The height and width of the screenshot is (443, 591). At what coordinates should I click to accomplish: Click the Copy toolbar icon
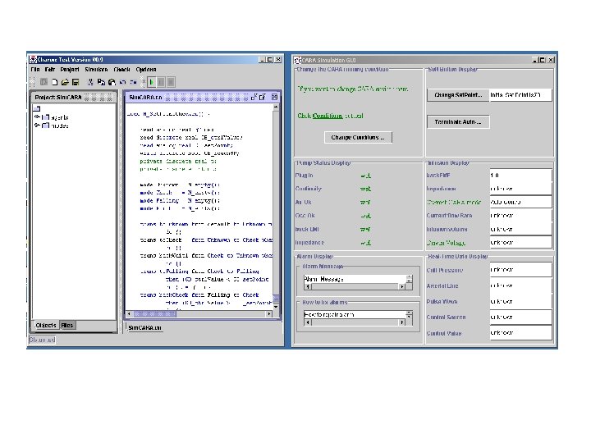pyautogui.click(x=101, y=82)
